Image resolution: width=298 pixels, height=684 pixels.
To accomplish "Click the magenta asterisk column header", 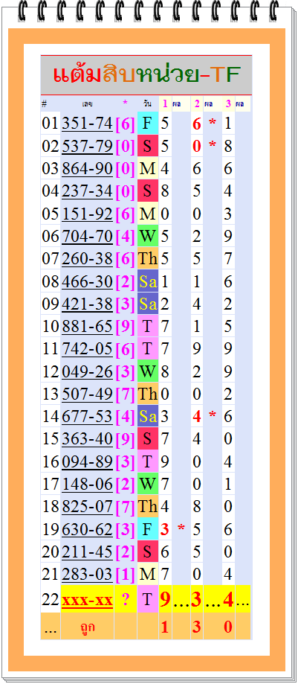I will pos(126,103).
